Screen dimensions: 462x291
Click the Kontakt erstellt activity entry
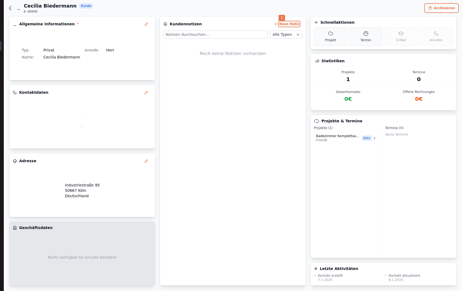tap(330, 276)
